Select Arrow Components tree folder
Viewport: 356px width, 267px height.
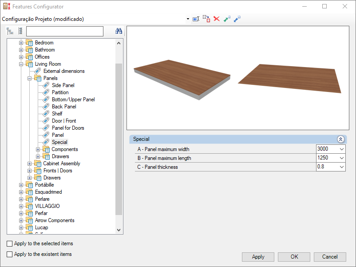55,220
